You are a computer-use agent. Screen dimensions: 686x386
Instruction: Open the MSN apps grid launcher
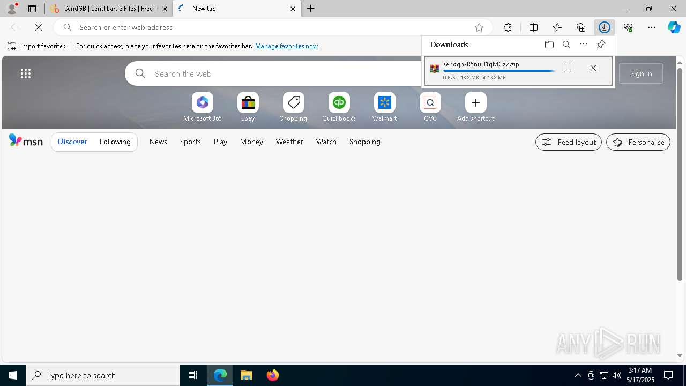point(26,73)
